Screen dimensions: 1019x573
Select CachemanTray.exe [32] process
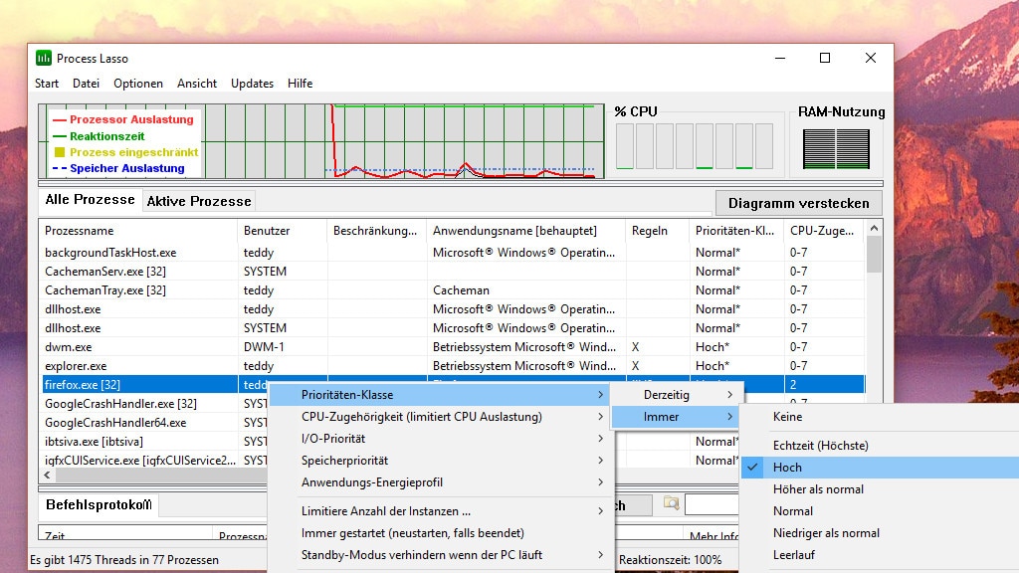(453, 289)
